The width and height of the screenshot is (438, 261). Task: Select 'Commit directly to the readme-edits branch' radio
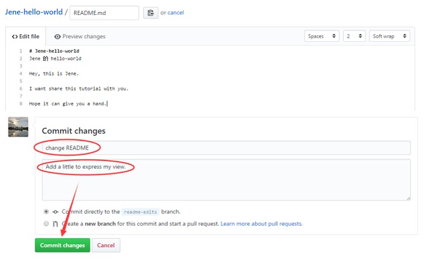(x=46, y=212)
